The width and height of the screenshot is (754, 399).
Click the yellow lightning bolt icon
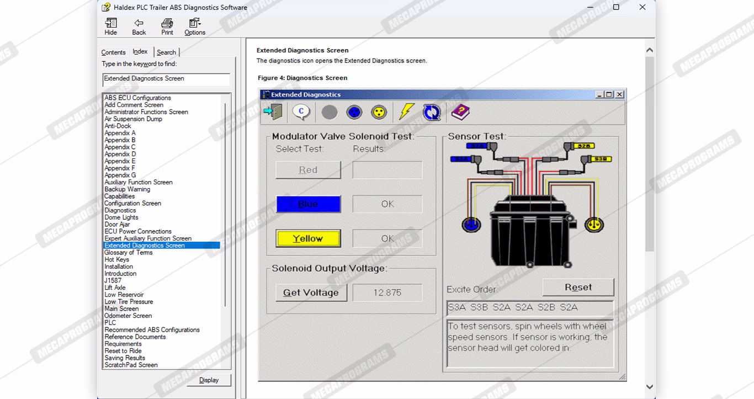406,112
